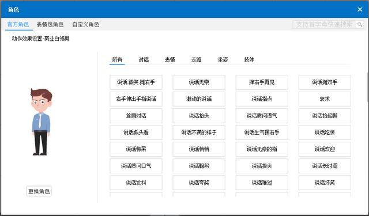Choose the 耸肩对话 action
The image size is (369, 216).
tap(136, 116)
